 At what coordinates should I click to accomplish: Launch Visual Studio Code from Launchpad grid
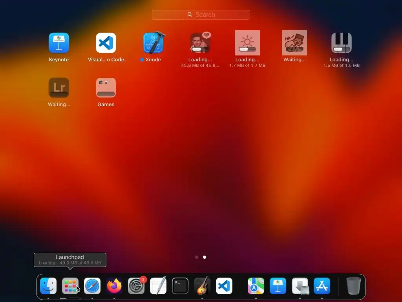coord(106,43)
